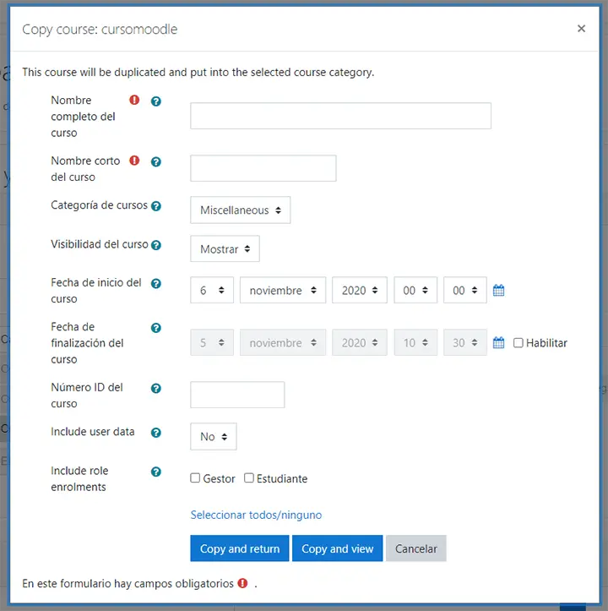Open help for Nombre completo del curso
The height and width of the screenshot is (611, 608).
coord(156,101)
